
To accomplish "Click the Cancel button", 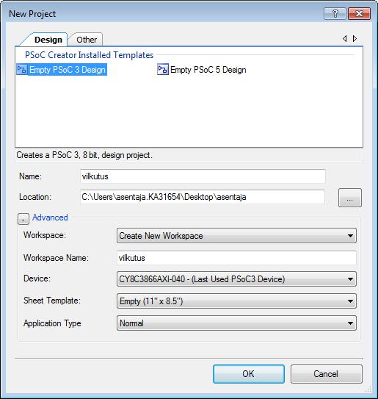I will (x=326, y=374).
